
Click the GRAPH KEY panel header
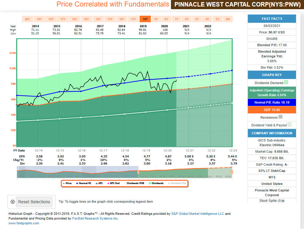click(x=272, y=75)
